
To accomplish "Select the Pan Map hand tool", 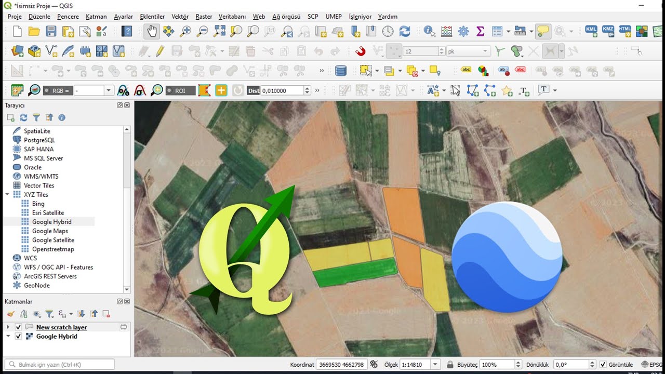I will 152,32.
